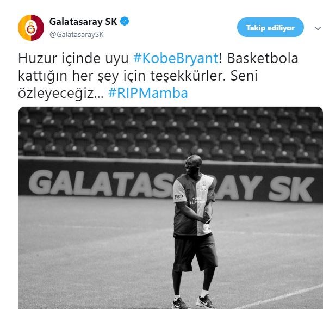Image resolution: width=323 pixels, height=309 pixels.
Task: Click the blue verified badge
Action: point(125,21)
